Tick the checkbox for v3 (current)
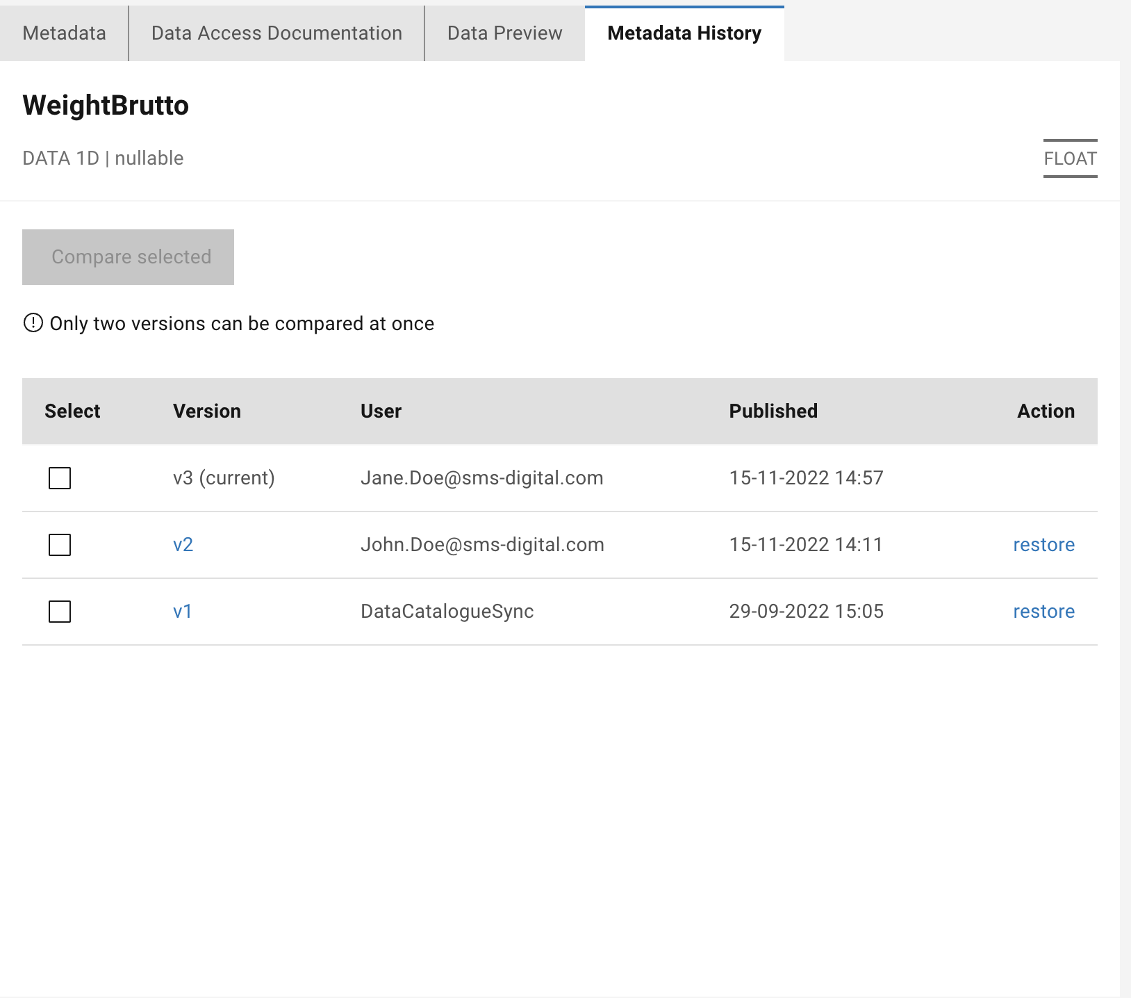 [60, 478]
